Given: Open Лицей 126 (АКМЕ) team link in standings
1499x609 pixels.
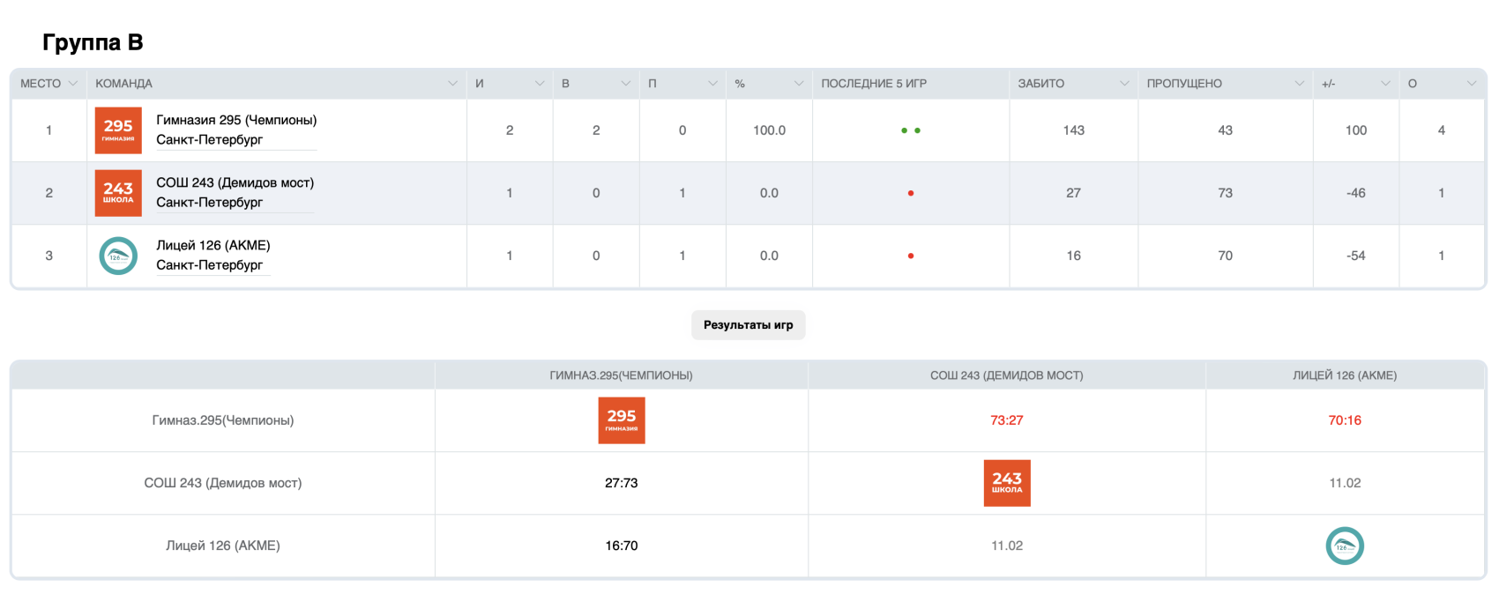Looking at the screenshot, I should [x=213, y=245].
